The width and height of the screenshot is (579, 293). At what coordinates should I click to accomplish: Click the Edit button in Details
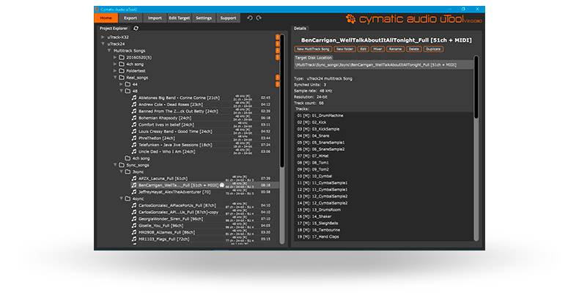[x=364, y=49]
